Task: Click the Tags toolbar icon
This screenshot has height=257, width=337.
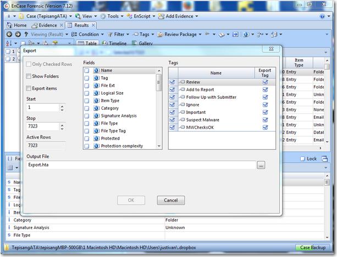Action: 136,34
